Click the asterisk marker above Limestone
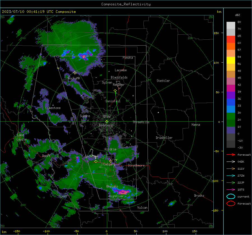This screenshot has width=252, height=235. [53, 105]
